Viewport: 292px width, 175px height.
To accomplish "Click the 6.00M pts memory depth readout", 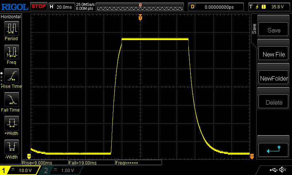I will click(x=85, y=8).
